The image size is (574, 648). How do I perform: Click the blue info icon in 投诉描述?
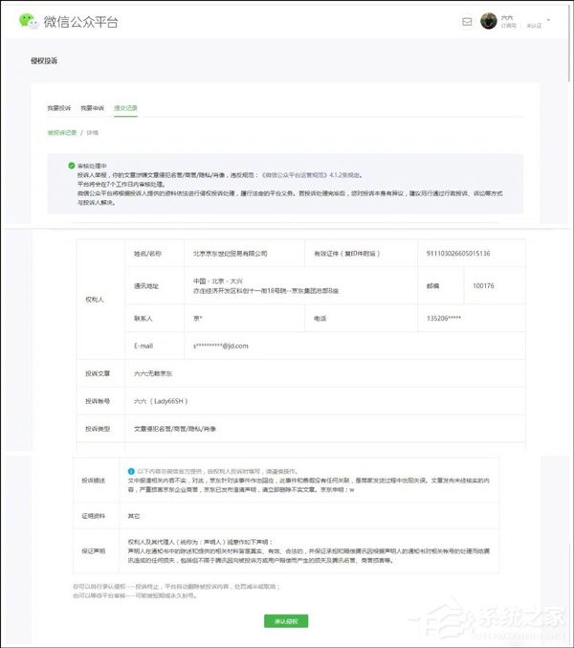tap(131, 471)
